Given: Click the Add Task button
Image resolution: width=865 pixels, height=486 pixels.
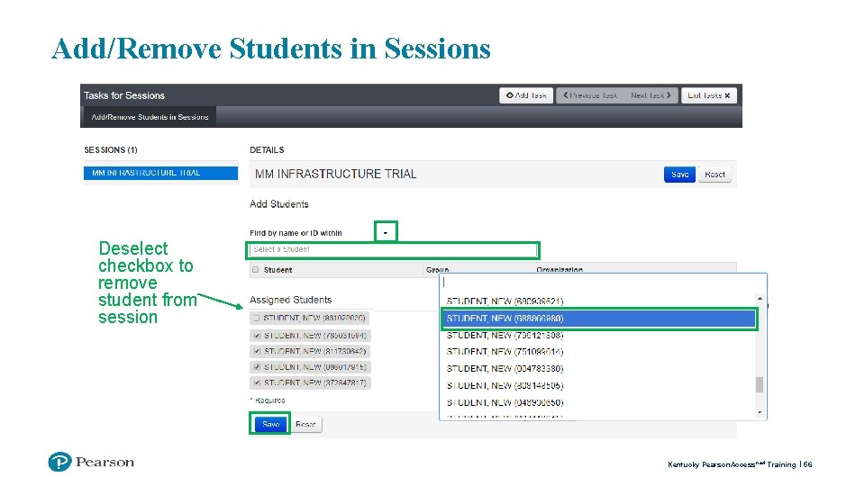Looking at the screenshot, I should (x=526, y=95).
